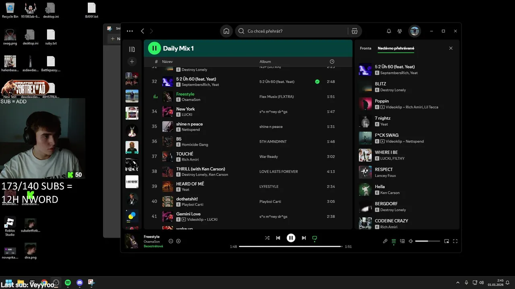The height and width of the screenshot is (289, 515).
Task: Add Freestyle with the plus circle icon
Action: click(x=179, y=241)
